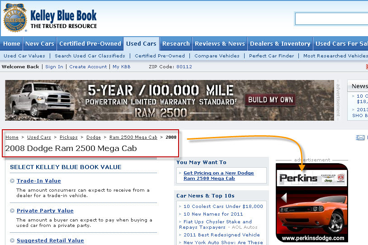Click the Used Cars breadcrumb link

(39, 137)
